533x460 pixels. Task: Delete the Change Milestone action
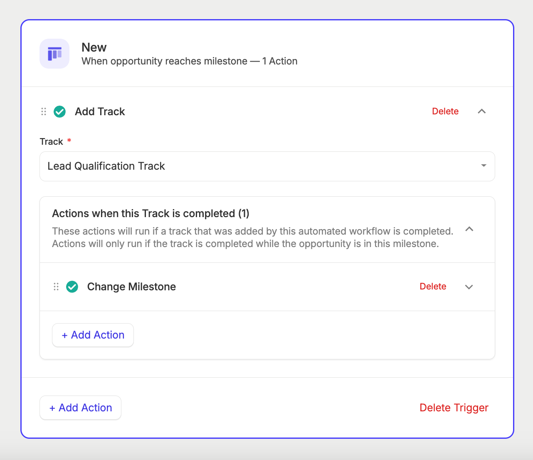coord(433,287)
